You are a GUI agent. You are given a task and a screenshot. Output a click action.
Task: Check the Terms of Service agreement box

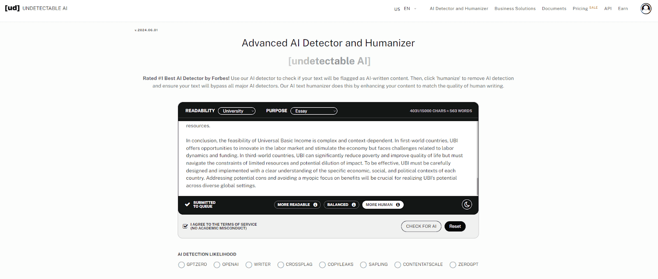point(185,226)
